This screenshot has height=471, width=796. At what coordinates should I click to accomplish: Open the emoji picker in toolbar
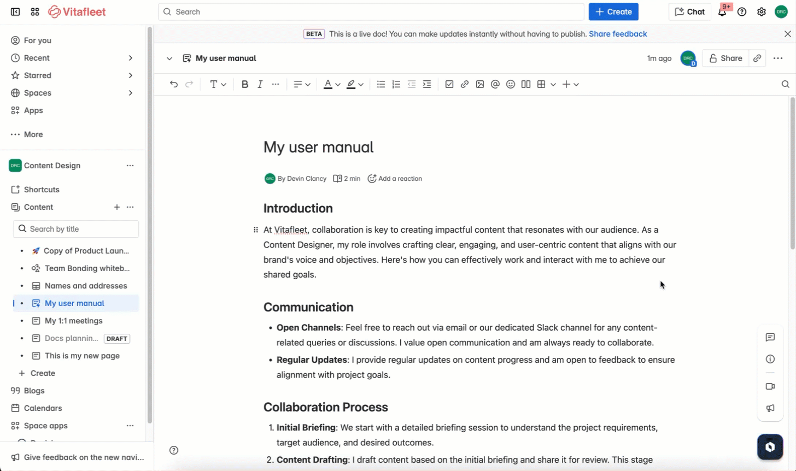pyautogui.click(x=511, y=84)
